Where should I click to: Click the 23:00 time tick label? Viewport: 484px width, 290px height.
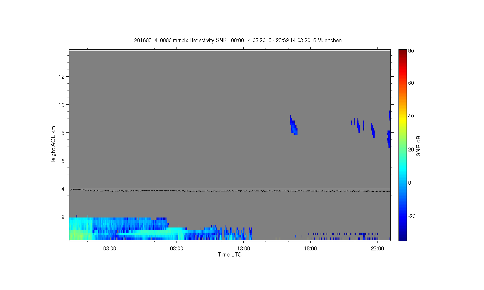coord(378,249)
